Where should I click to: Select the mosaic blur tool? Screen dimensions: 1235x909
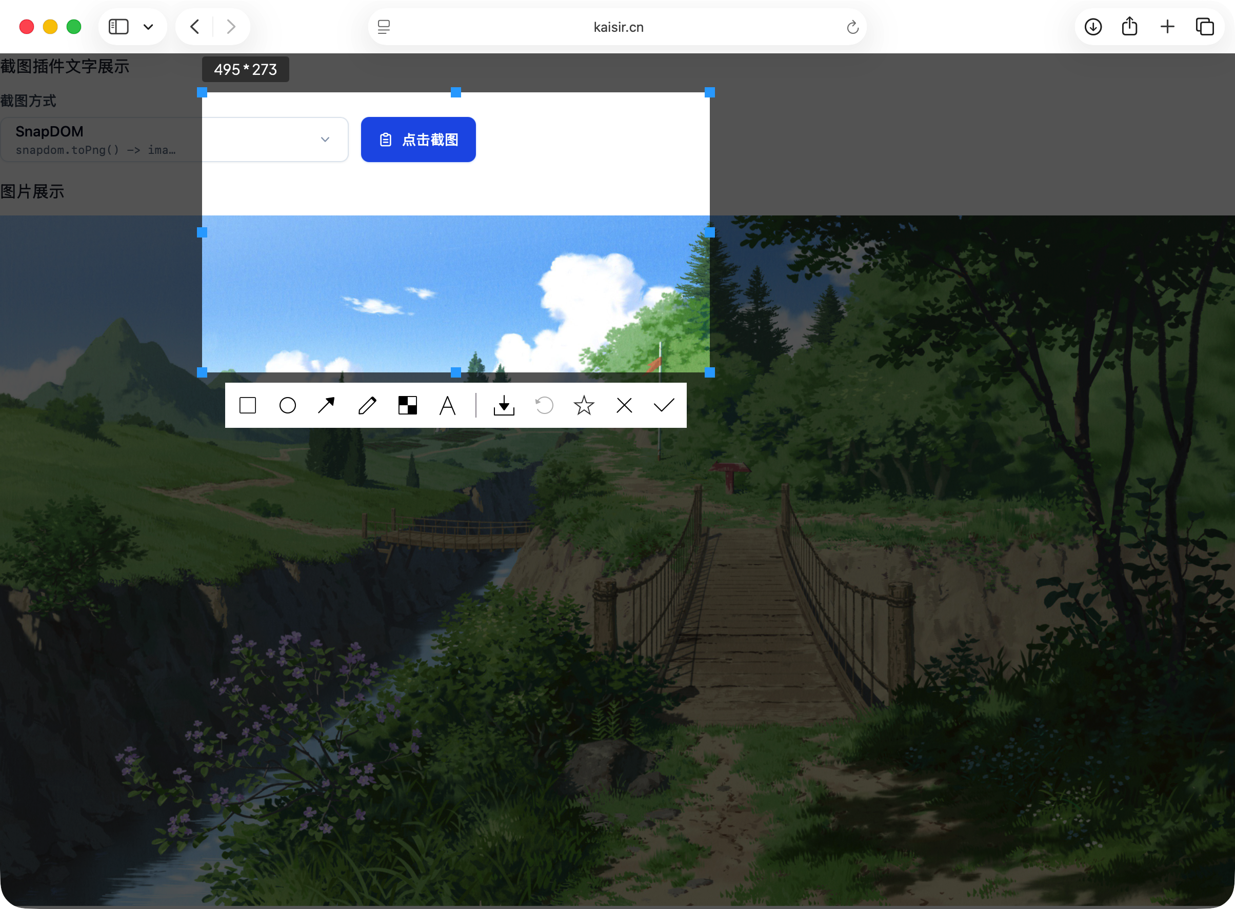coord(408,406)
